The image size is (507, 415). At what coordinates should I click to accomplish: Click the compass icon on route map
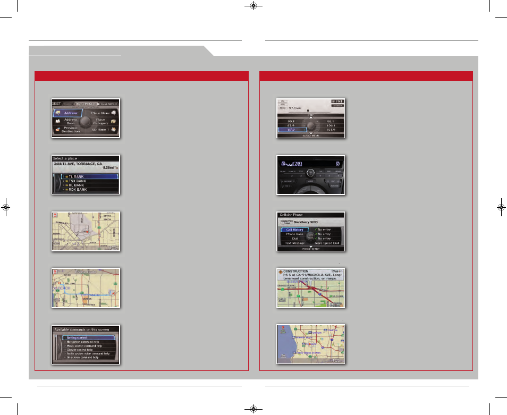pos(55,272)
